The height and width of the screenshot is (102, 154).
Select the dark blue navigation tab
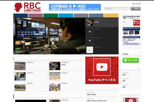point(21,16)
